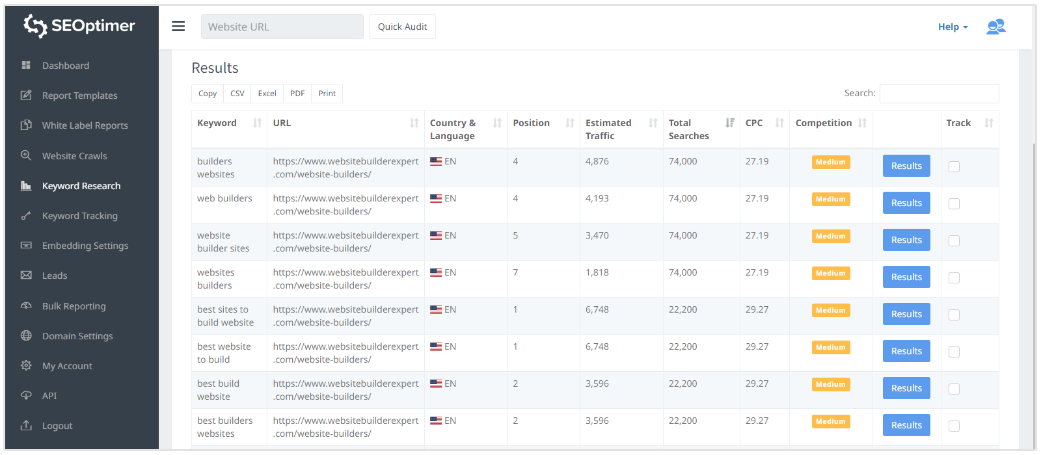Check Track box for 'best build website'
The image size is (1041, 455).
point(954,389)
